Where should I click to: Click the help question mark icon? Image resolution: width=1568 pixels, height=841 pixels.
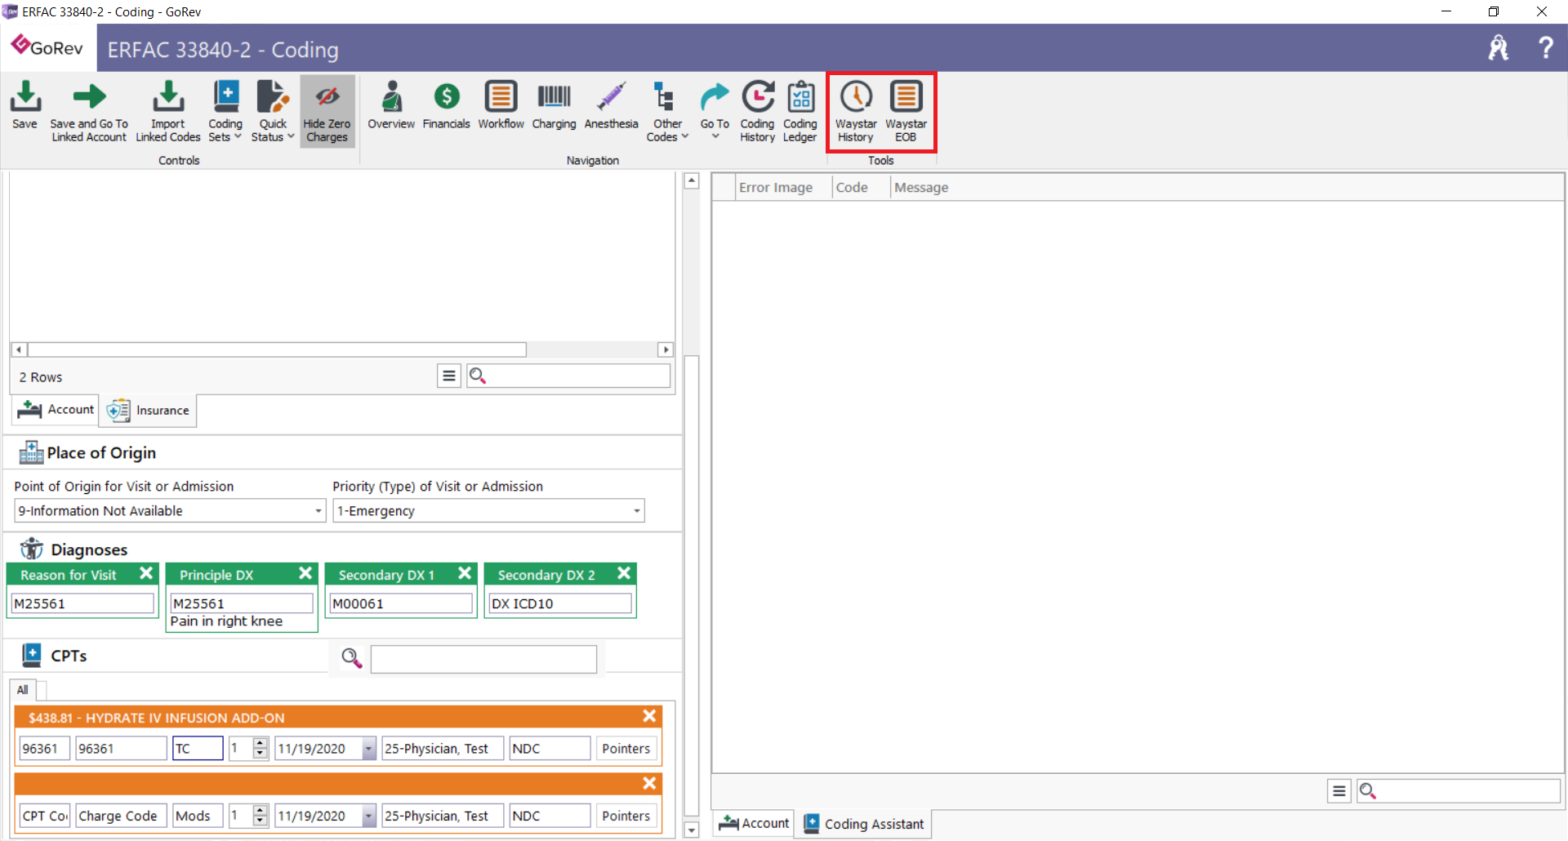pos(1545,47)
